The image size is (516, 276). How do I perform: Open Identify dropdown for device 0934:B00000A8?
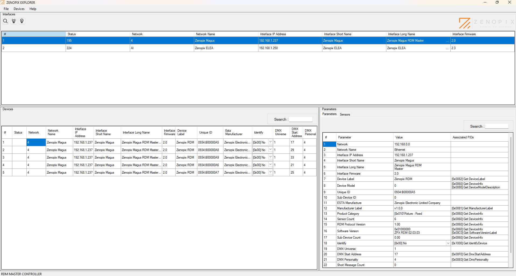tap(271, 150)
